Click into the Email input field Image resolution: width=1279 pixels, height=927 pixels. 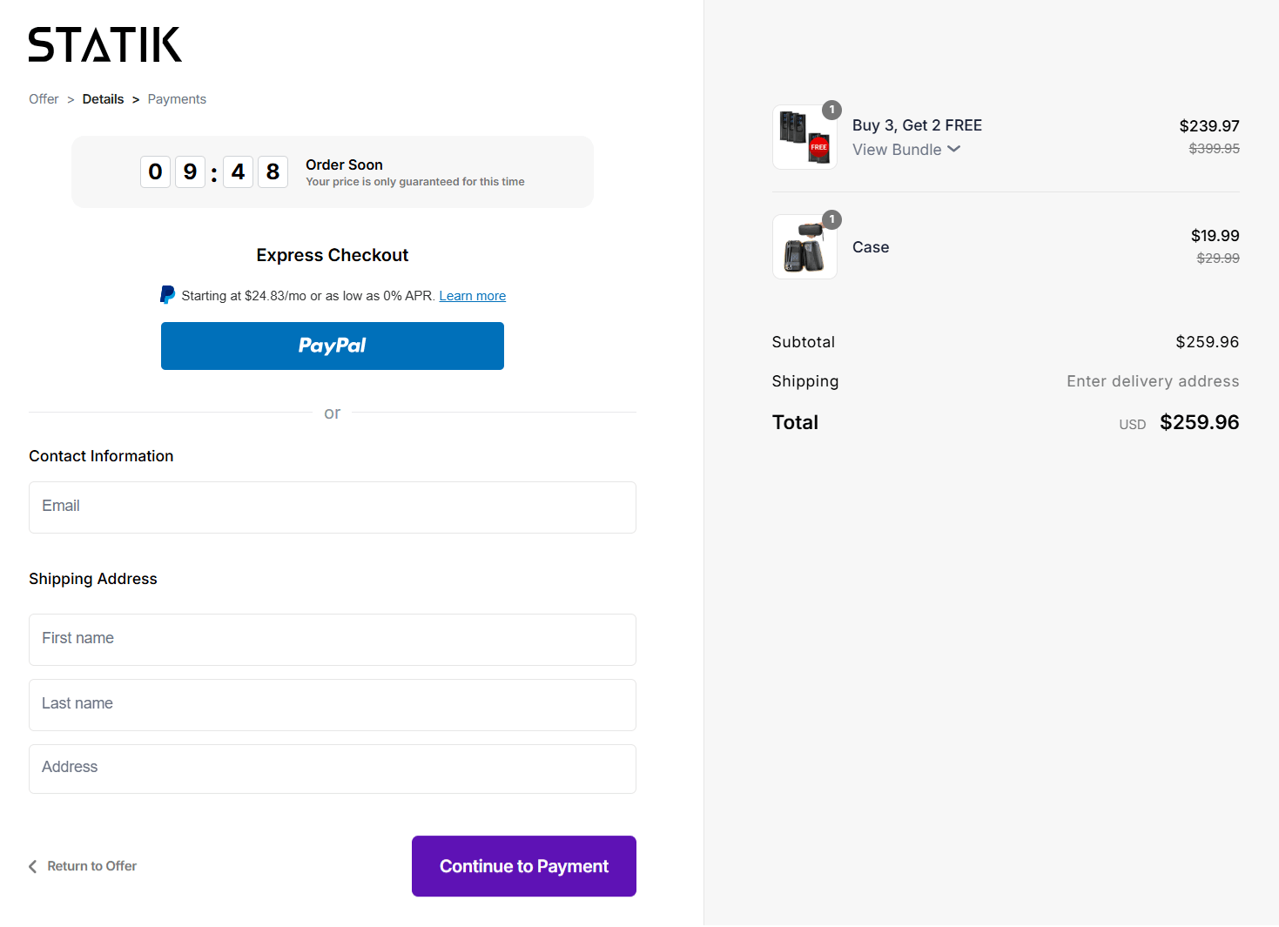click(x=332, y=507)
